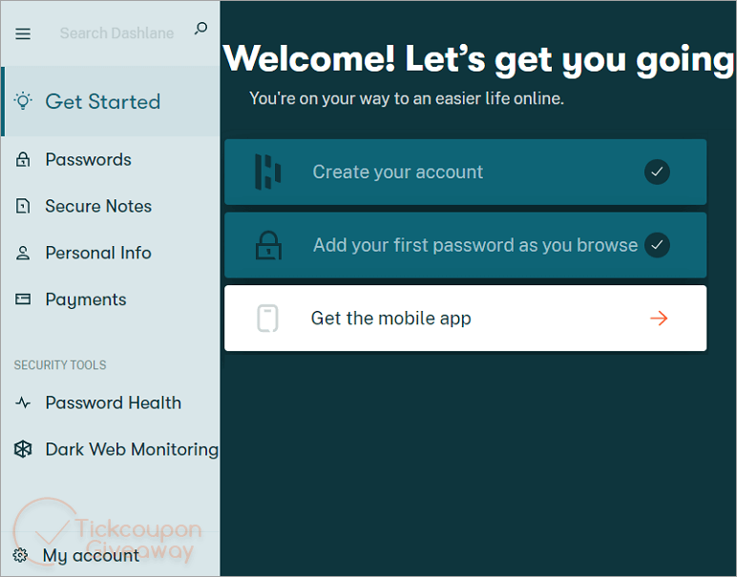This screenshot has height=577, width=737.
Task: Click the Welcome! Let's get you going heading
Action: pos(478,59)
